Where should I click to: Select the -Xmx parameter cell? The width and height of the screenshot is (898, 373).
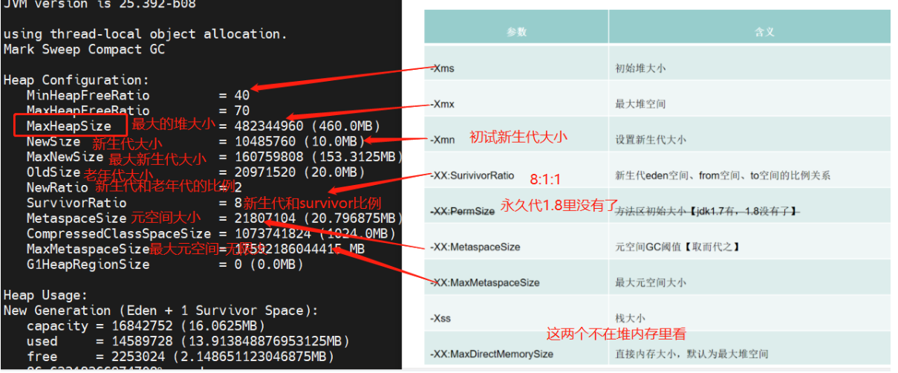point(443,104)
